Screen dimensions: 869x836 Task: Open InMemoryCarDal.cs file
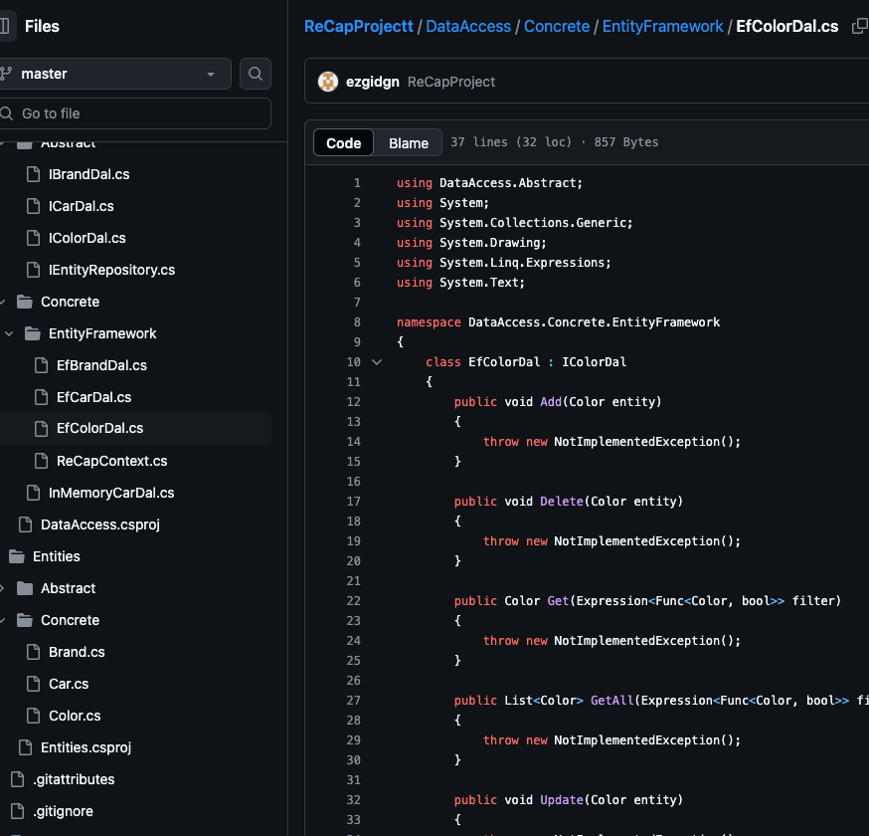tap(110, 493)
